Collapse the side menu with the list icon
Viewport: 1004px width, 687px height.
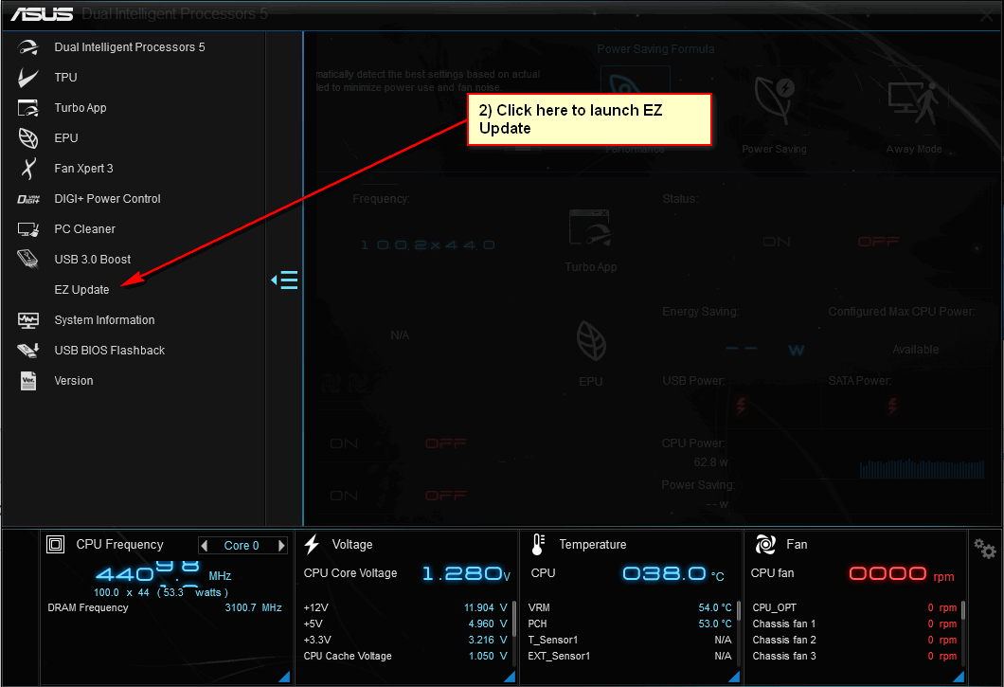click(284, 280)
